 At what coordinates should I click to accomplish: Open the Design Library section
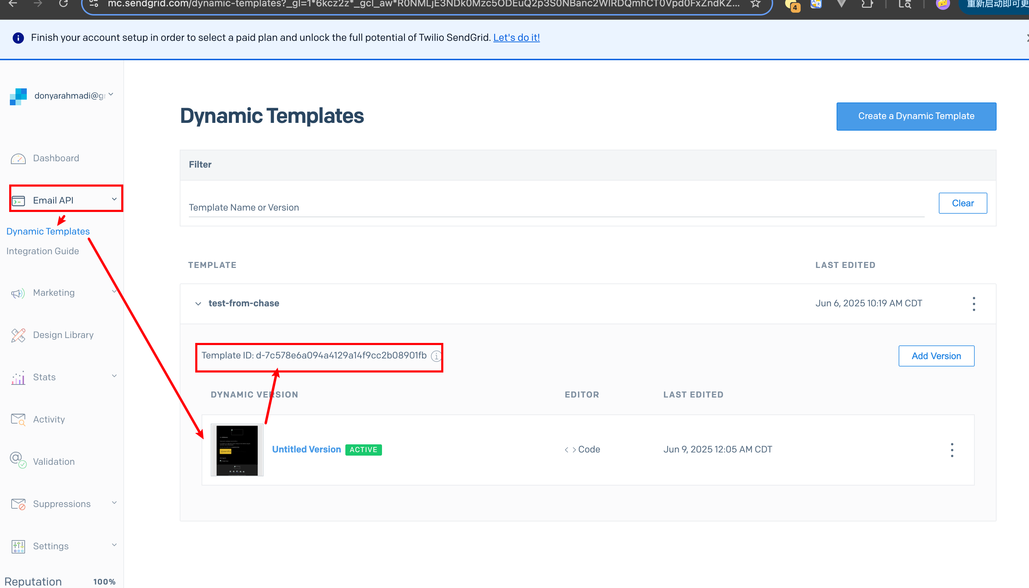pos(63,335)
